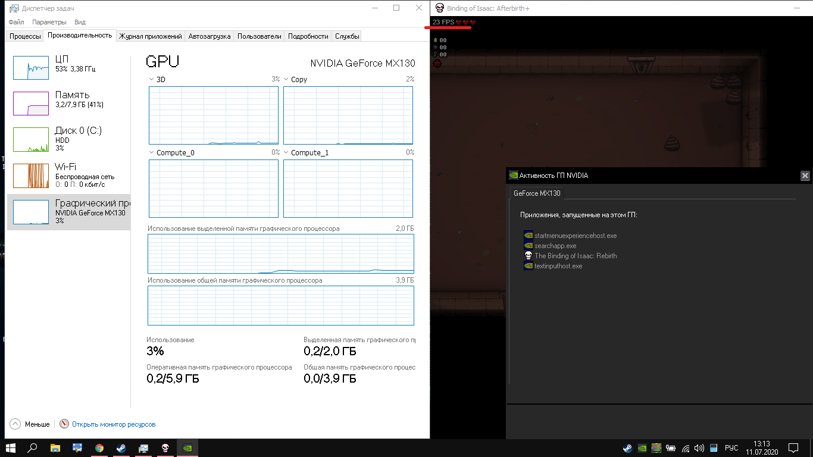Open the Compute_1 engine graph dropdown
The height and width of the screenshot is (457, 813).
coord(286,152)
